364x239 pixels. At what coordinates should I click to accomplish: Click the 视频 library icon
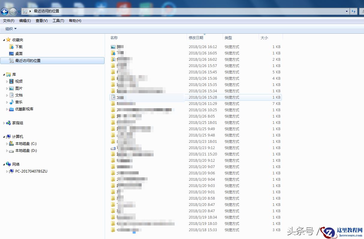(x=11, y=81)
